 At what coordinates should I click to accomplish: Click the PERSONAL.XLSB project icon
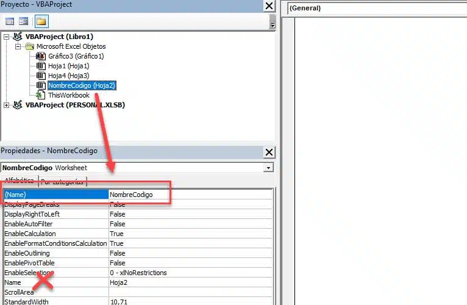pyautogui.click(x=18, y=105)
